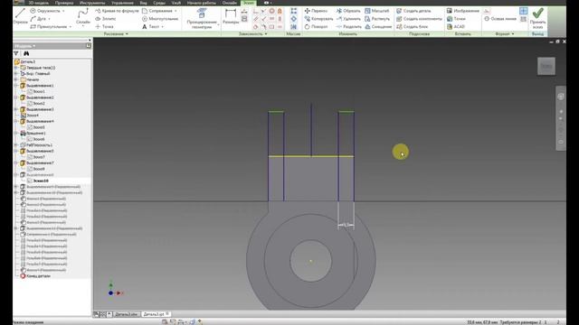Click the Поворот rotate tool
Screen dimensions: 579x325
(x=316, y=26)
